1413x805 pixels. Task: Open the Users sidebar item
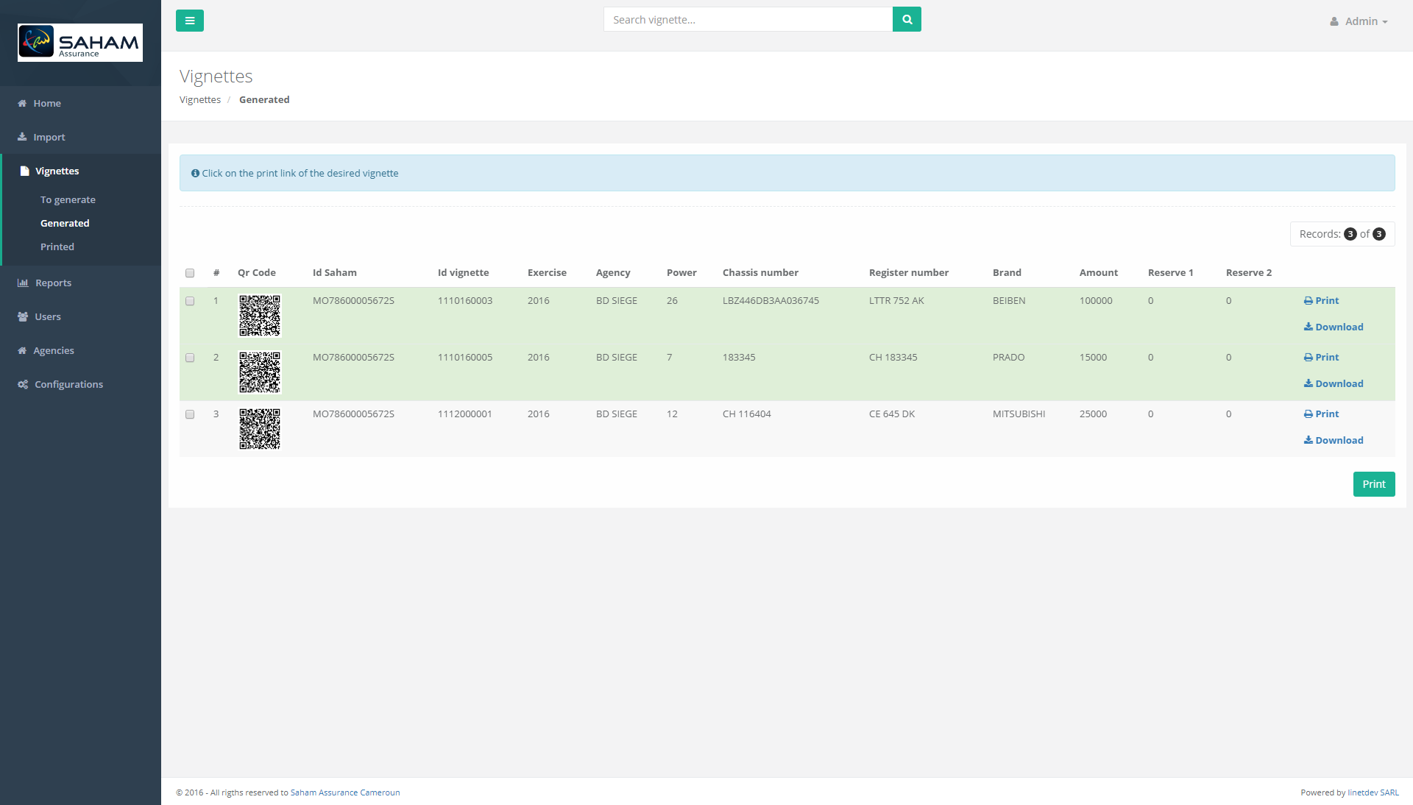pos(47,317)
